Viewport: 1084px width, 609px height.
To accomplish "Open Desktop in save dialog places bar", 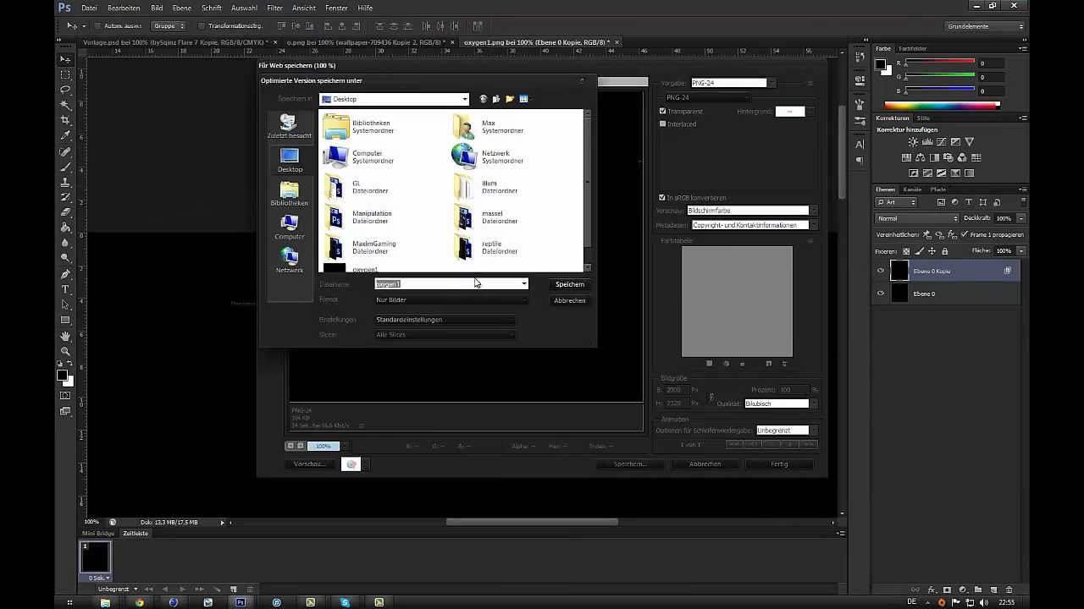I will (290, 160).
